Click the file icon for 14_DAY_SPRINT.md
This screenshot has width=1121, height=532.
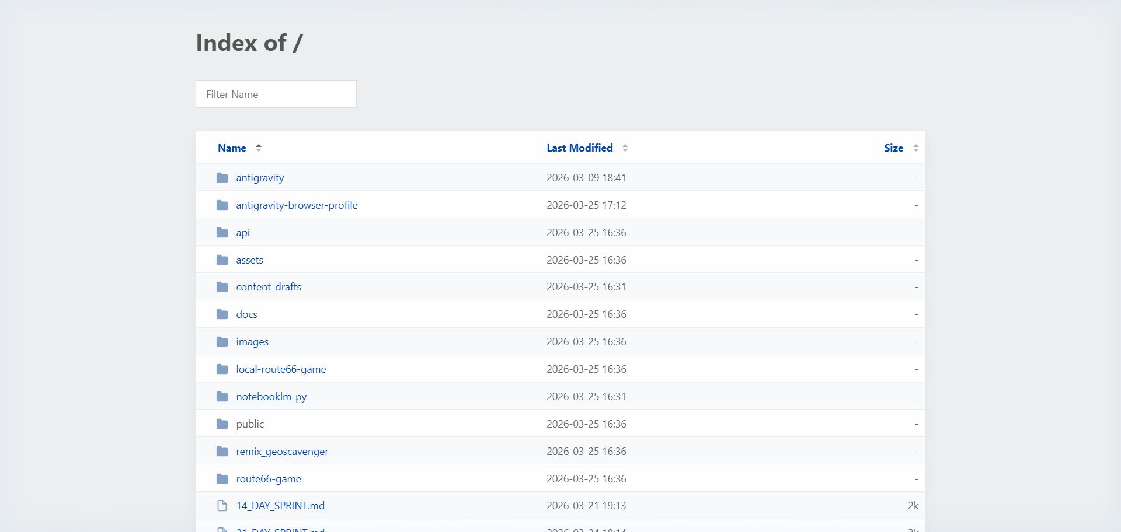click(222, 506)
